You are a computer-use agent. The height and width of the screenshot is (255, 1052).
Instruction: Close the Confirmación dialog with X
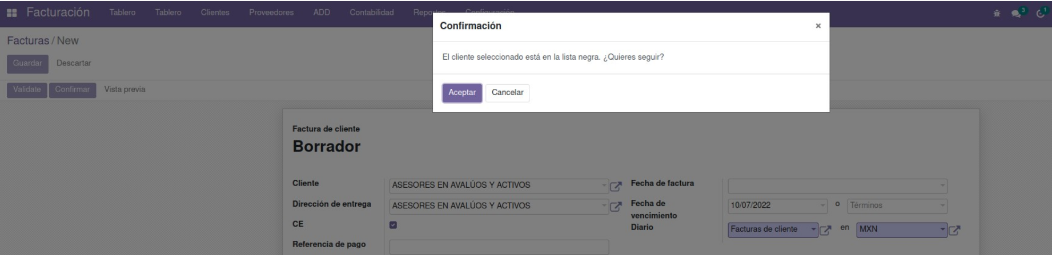tap(818, 26)
